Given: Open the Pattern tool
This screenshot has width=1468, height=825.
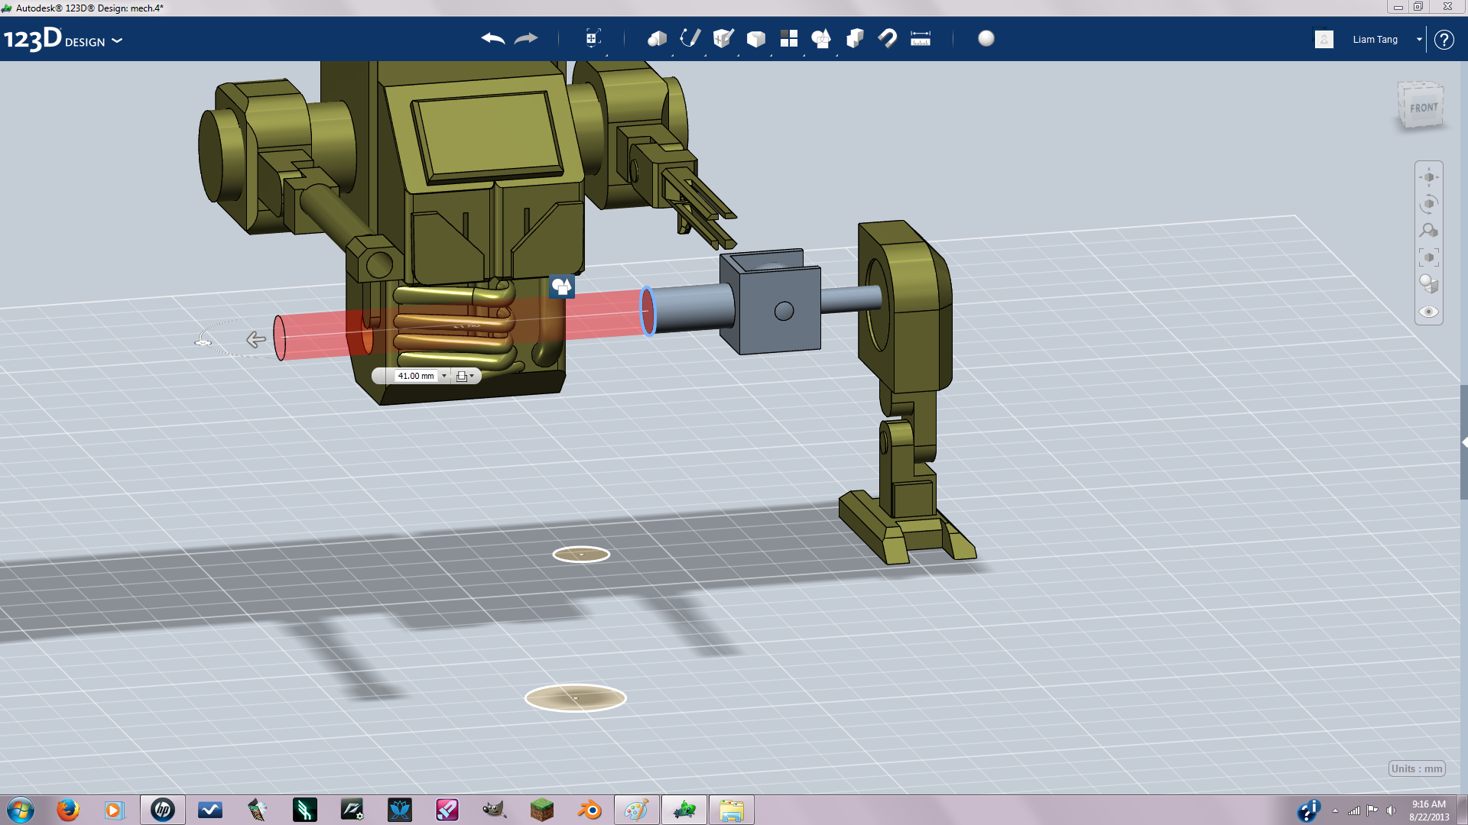Looking at the screenshot, I should pyautogui.click(x=788, y=38).
